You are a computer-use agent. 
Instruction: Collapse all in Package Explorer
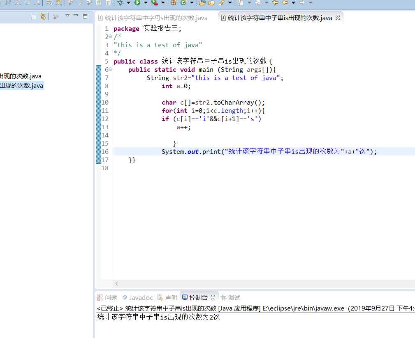pyautogui.click(x=34, y=17)
